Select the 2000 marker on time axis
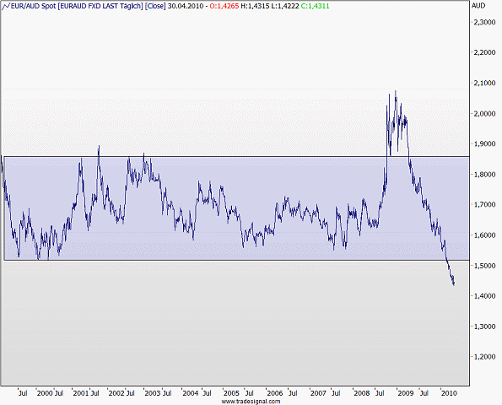Screen dimensions: 502x405 tap(45, 393)
